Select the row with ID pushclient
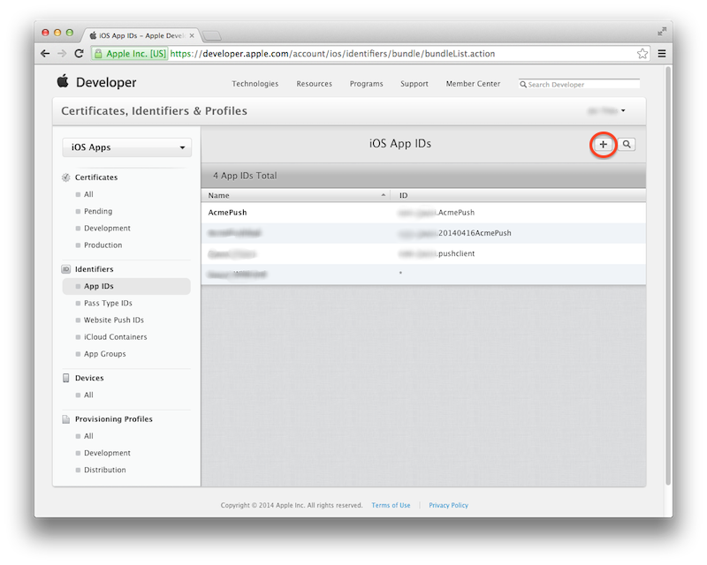 (x=423, y=253)
